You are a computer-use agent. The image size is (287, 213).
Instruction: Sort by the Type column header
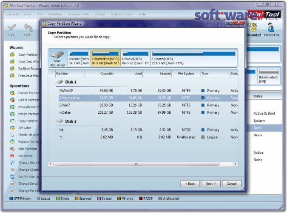(215, 74)
